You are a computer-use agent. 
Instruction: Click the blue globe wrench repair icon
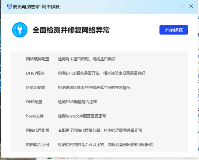pyautogui.click(x=20, y=30)
